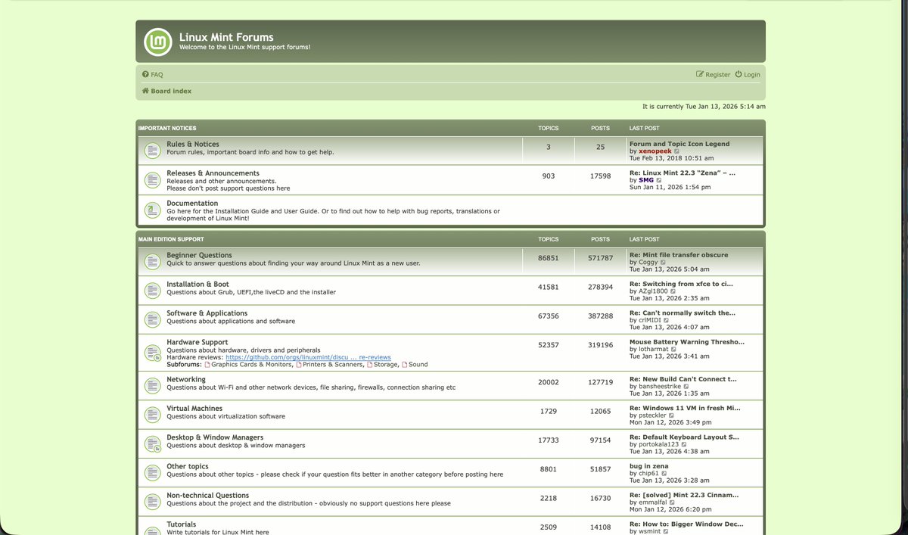908x535 pixels.
Task: View latest post icon beside xenopeek
Action: tap(677, 151)
